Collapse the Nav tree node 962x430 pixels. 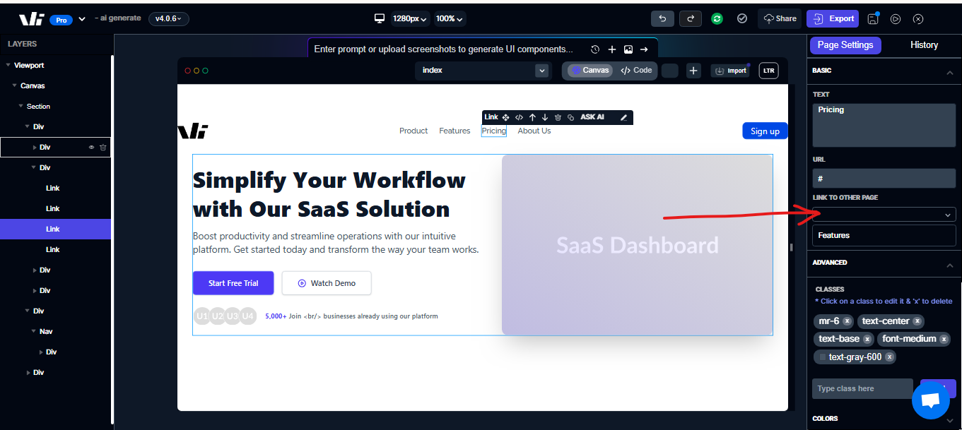point(33,331)
